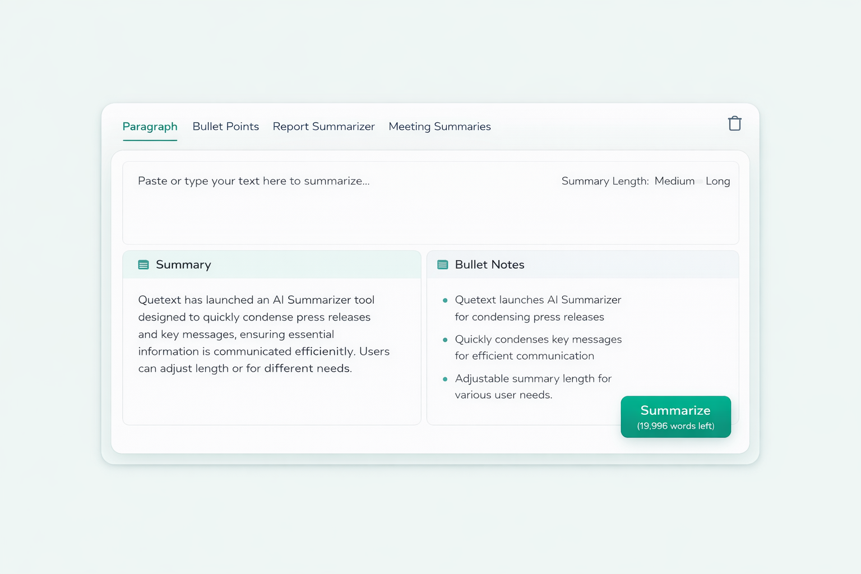This screenshot has width=861, height=574.
Task: Click the slider track between Medium and Long
Action: 700,182
